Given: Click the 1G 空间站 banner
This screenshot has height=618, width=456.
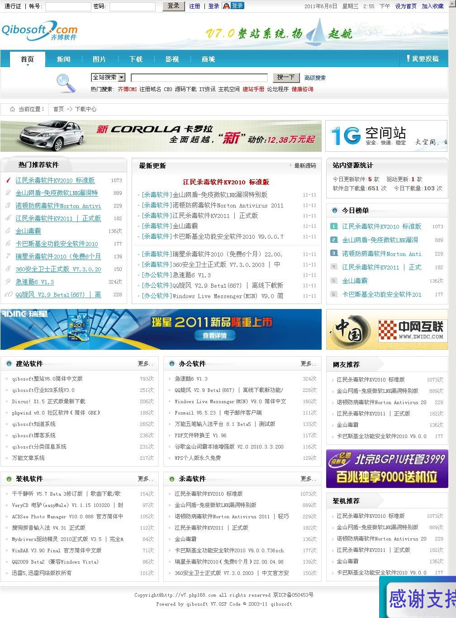Looking at the screenshot, I should click(387, 136).
